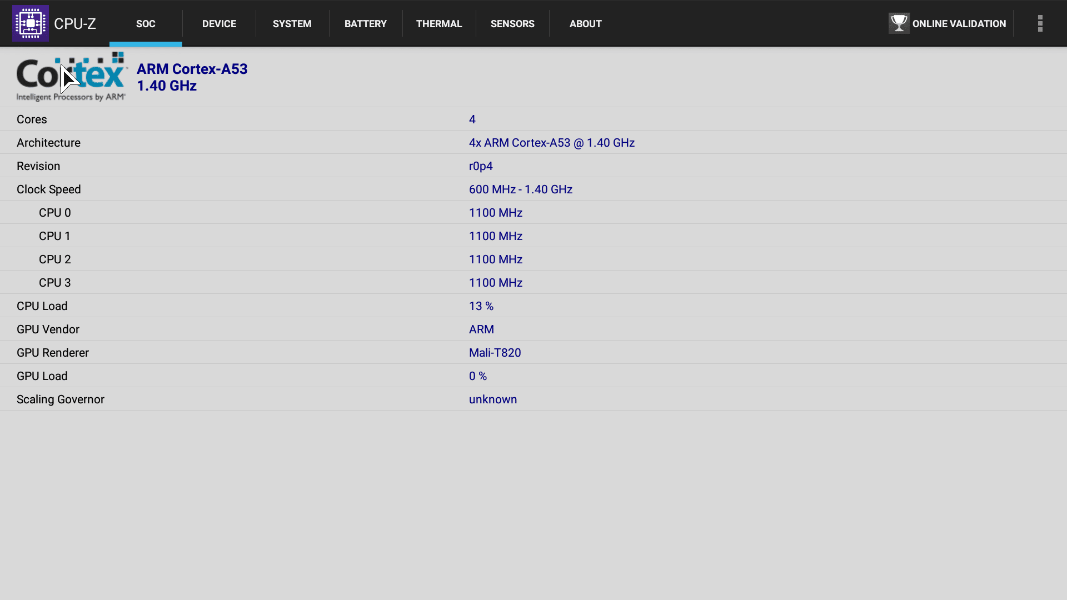Click the 1100 MHz value for CPU 3
The image size is (1067, 600).
496,283
